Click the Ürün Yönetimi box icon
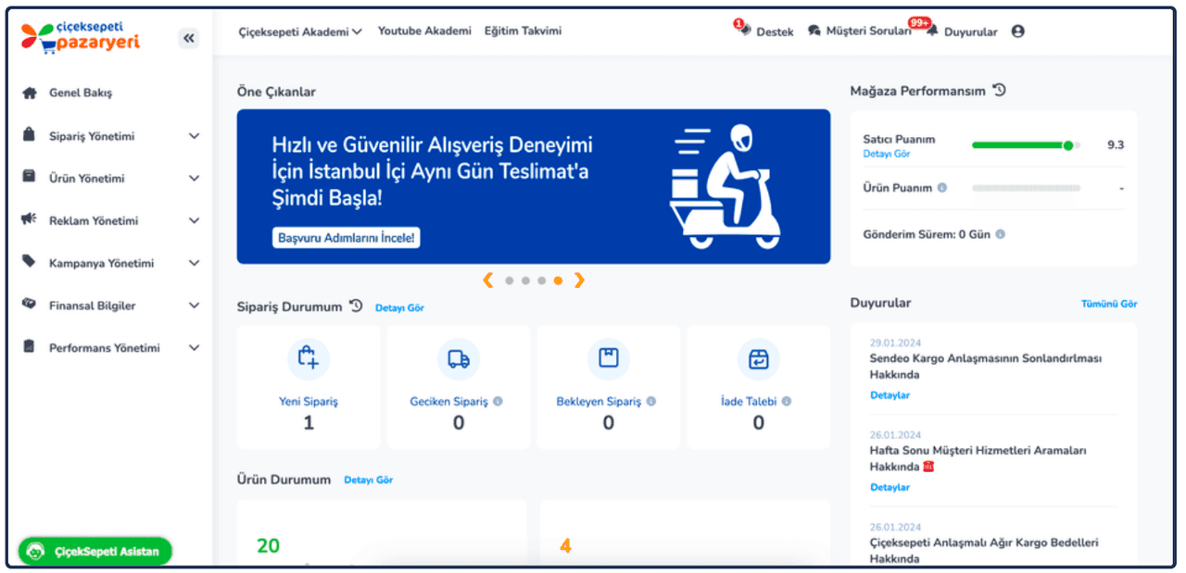 click(30, 178)
